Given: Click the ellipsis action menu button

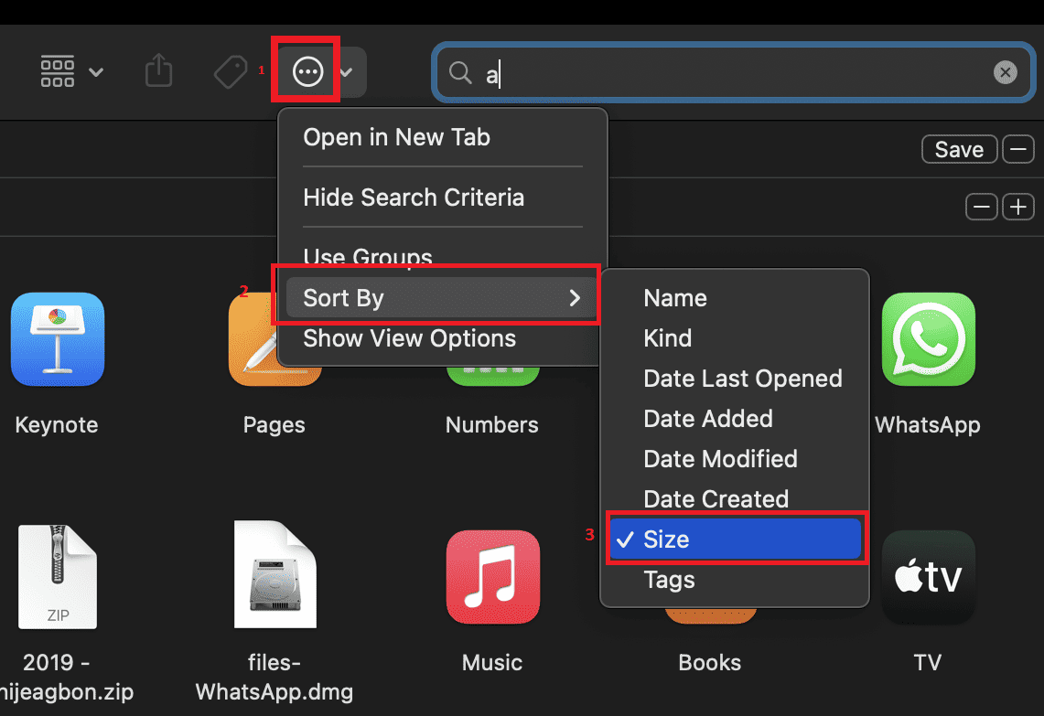Looking at the screenshot, I should (307, 71).
